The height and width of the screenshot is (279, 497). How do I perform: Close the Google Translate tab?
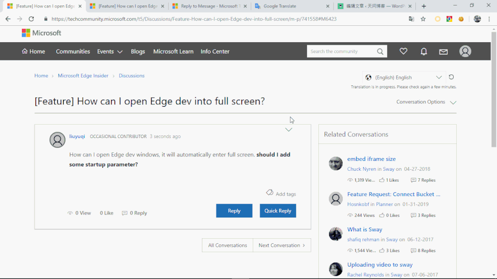click(x=328, y=6)
